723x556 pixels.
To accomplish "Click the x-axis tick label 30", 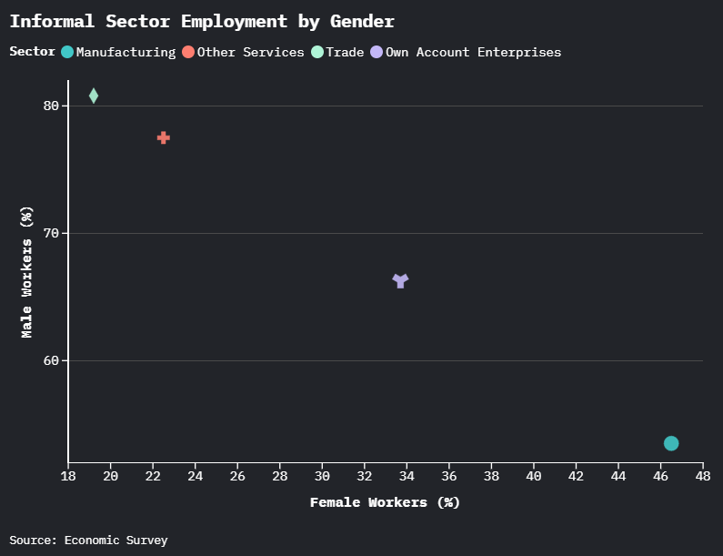I will click(322, 476).
